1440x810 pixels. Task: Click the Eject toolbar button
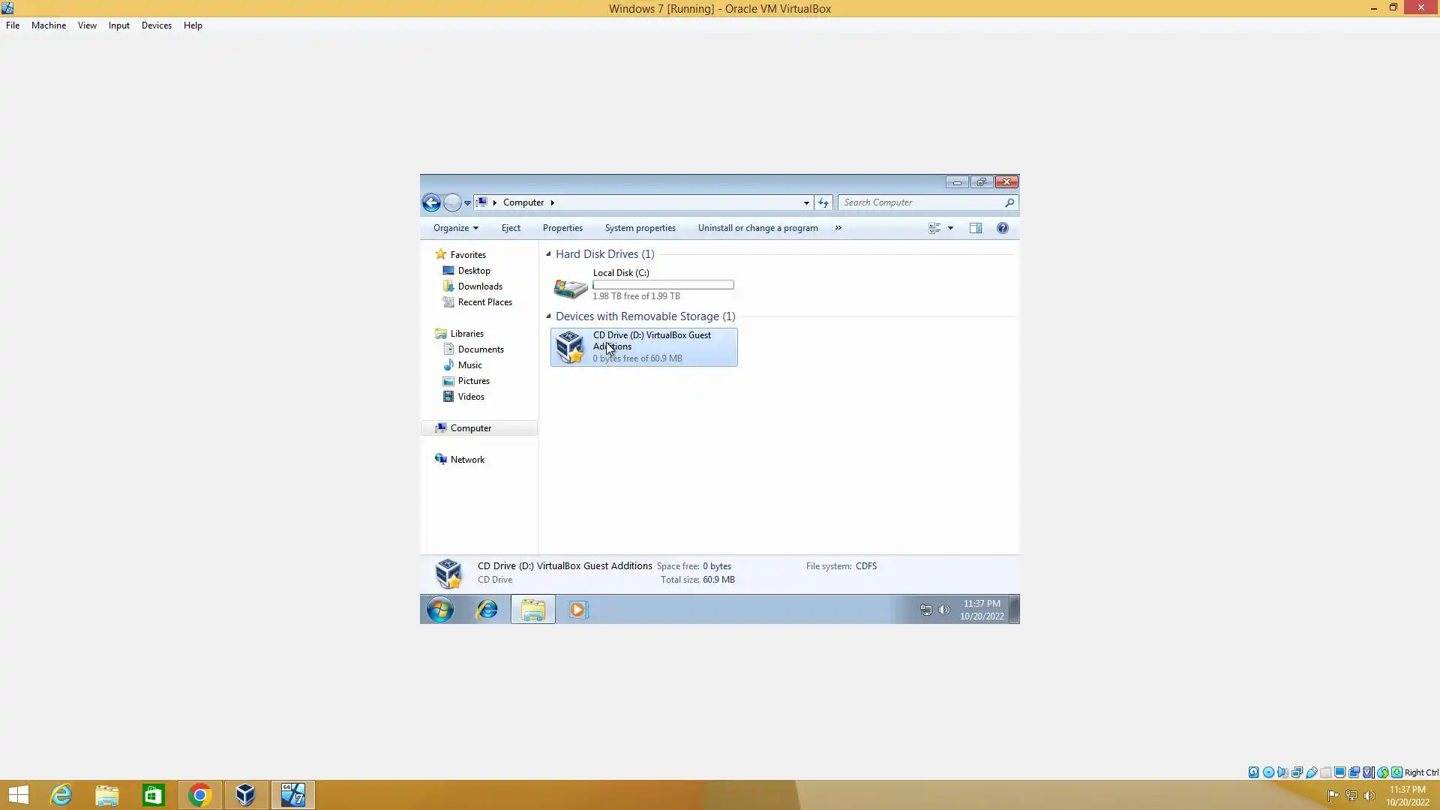coord(511,228)
